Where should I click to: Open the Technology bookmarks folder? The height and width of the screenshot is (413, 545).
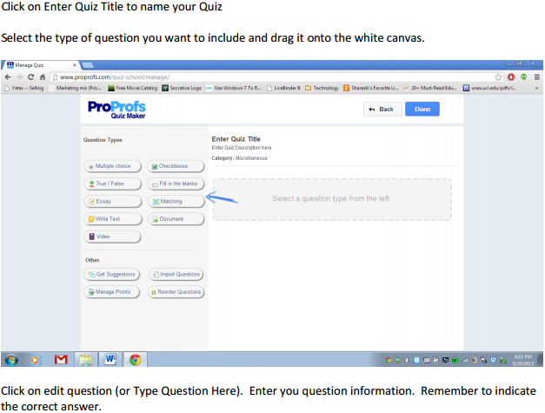(x=322, y=89)
